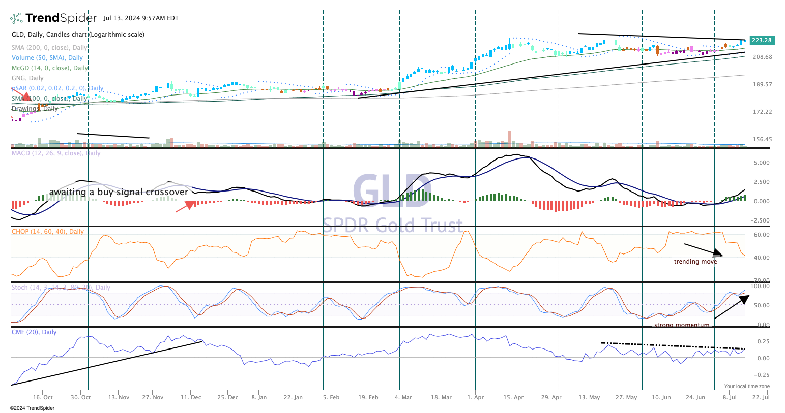The width and height of the screenshot is (785, 413).
Task: Select the 'strong momentum' annotation text
Action: coord(682,325)
